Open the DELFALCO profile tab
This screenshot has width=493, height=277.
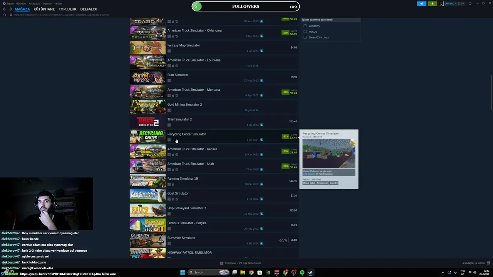[x=89, y=9]
